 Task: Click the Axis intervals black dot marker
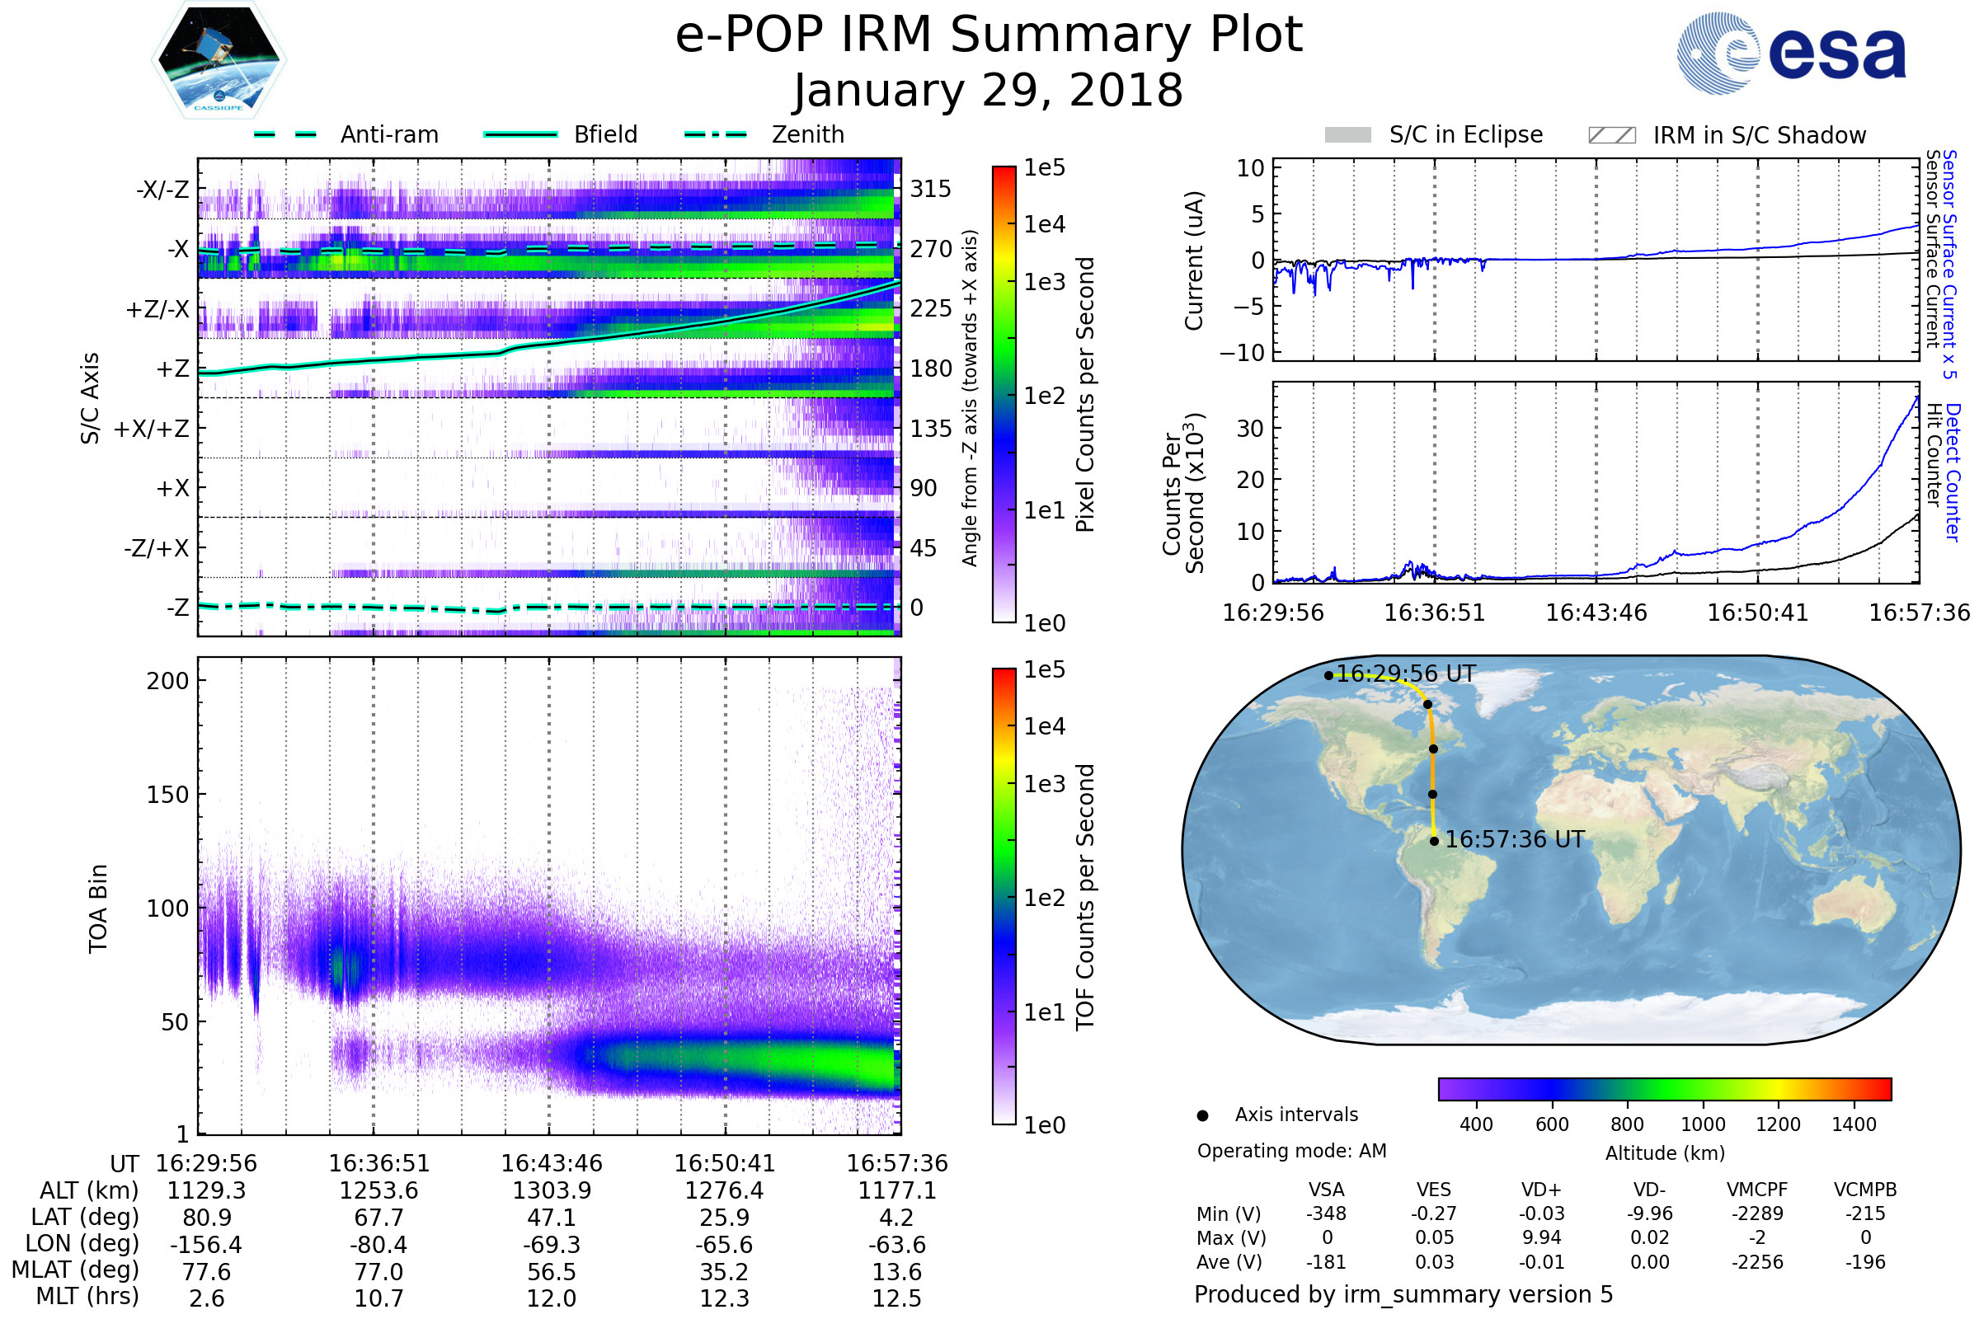1202,1115
